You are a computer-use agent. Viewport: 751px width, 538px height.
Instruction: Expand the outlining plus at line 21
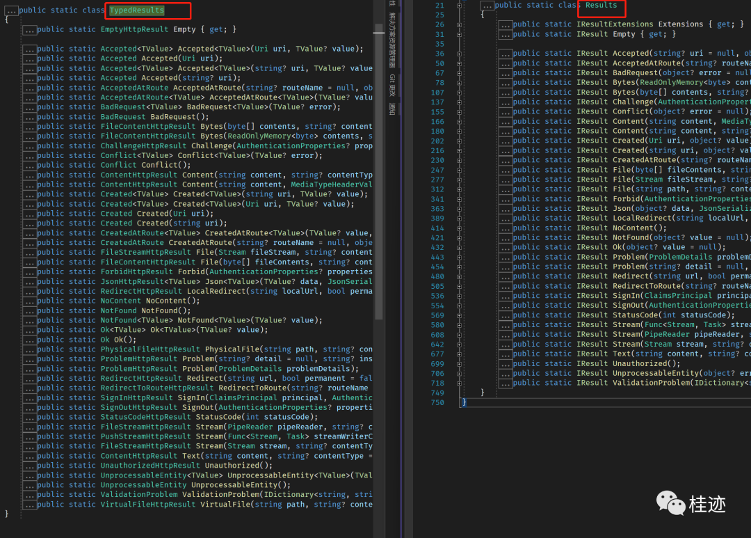[x=460, y=6]
